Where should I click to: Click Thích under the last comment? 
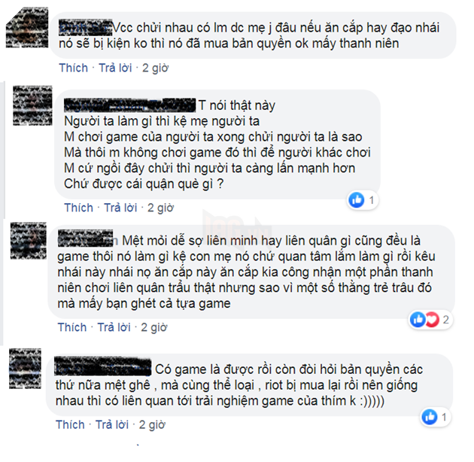[70, 424]
